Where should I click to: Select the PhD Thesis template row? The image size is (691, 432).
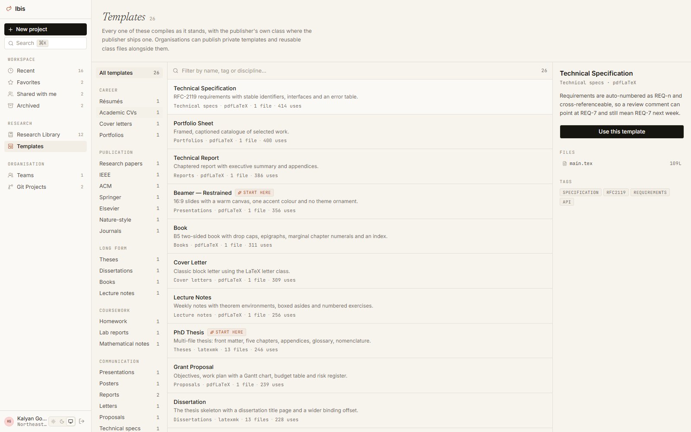click(x=360, y=341)
